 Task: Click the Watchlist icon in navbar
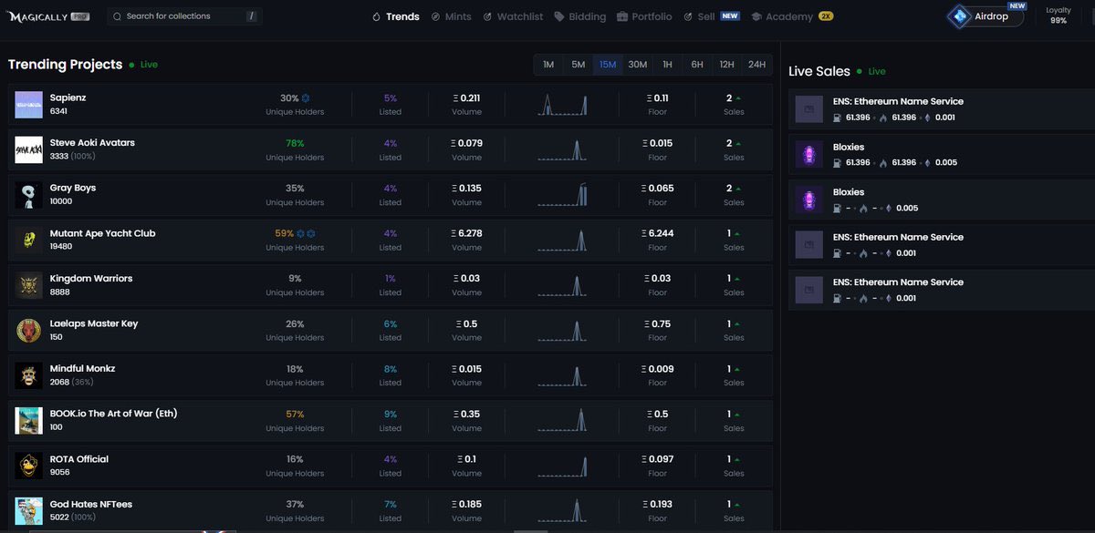[x=489, y=16]
